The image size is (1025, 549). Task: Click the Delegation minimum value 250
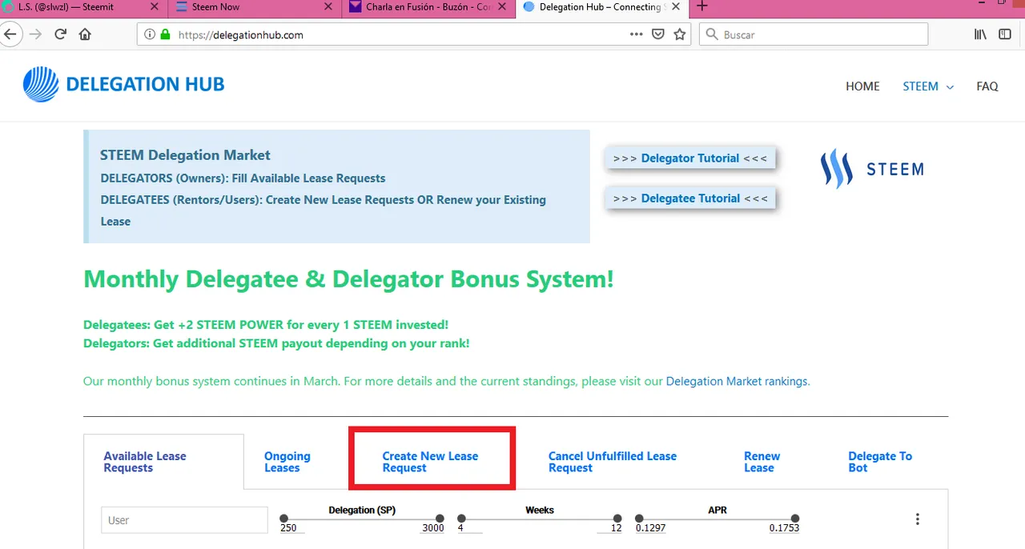[x=288, y=528]
